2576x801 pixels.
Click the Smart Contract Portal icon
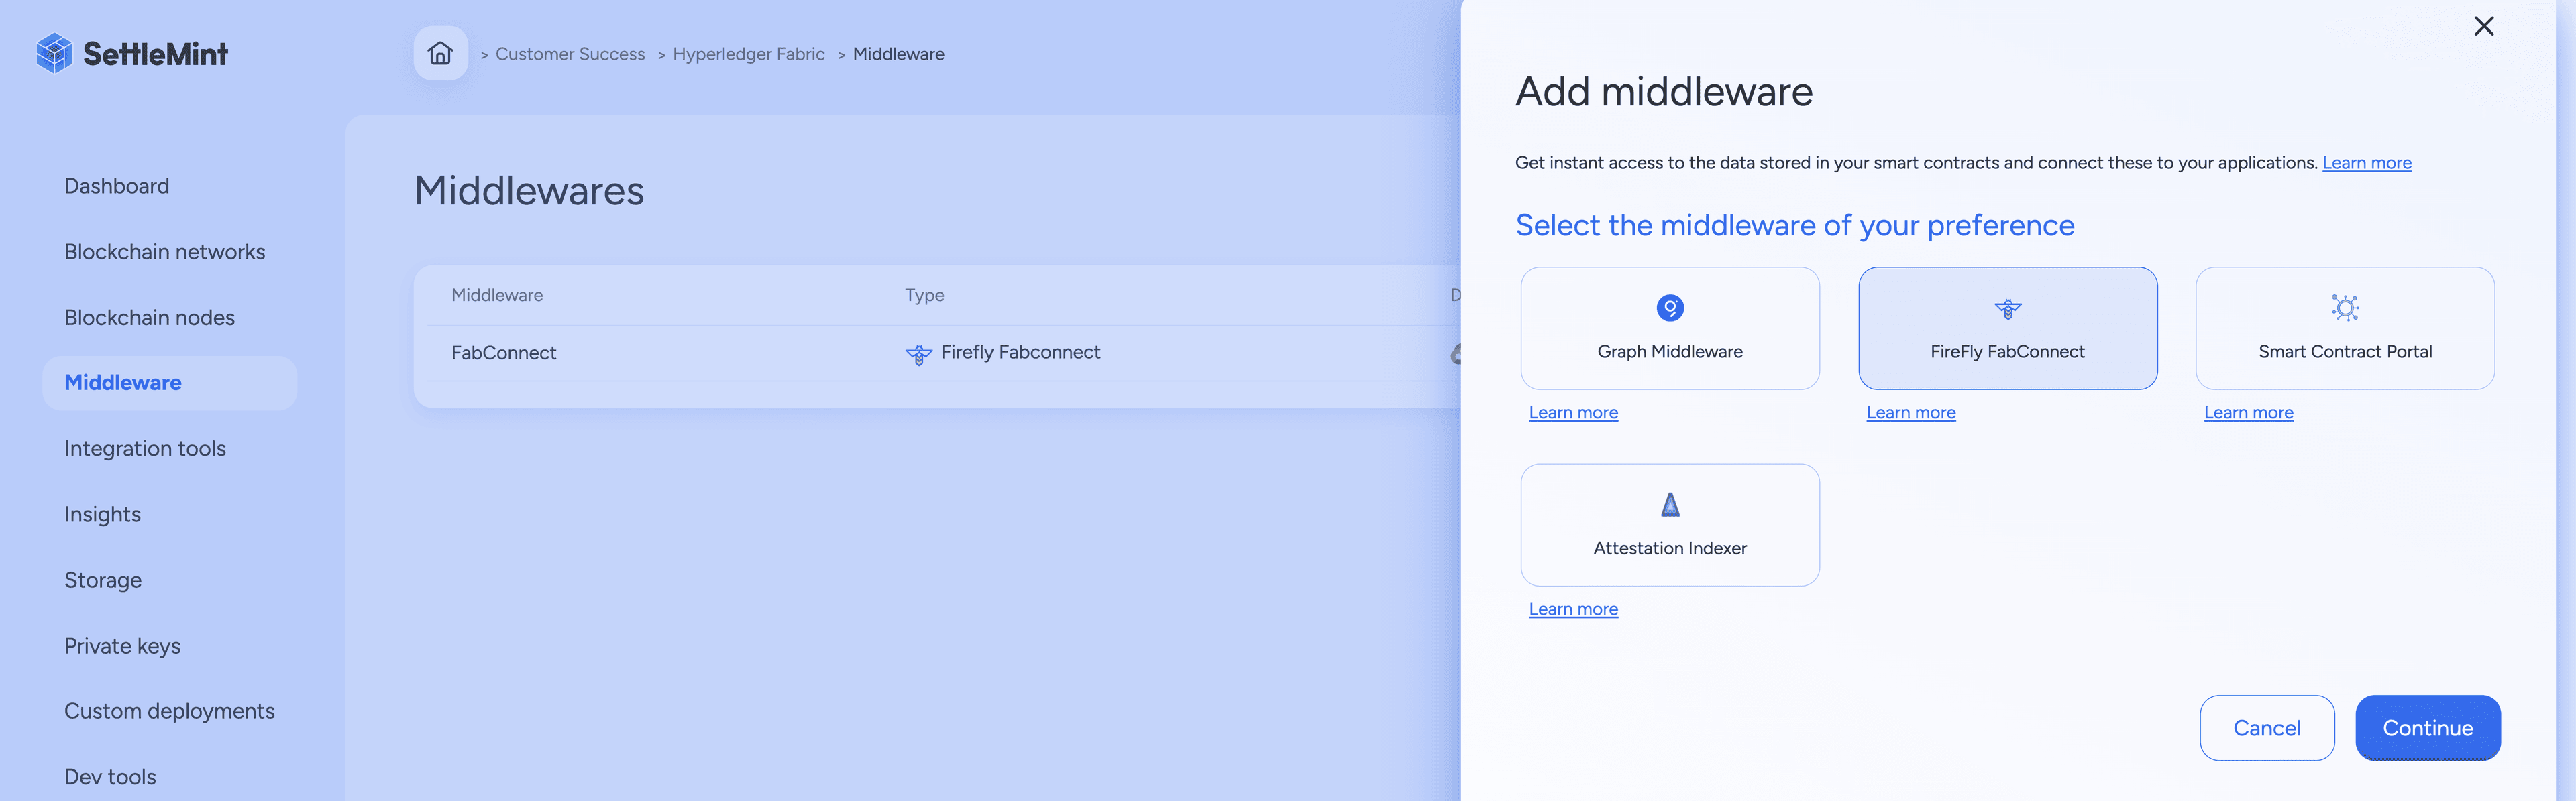[2345, 308]
